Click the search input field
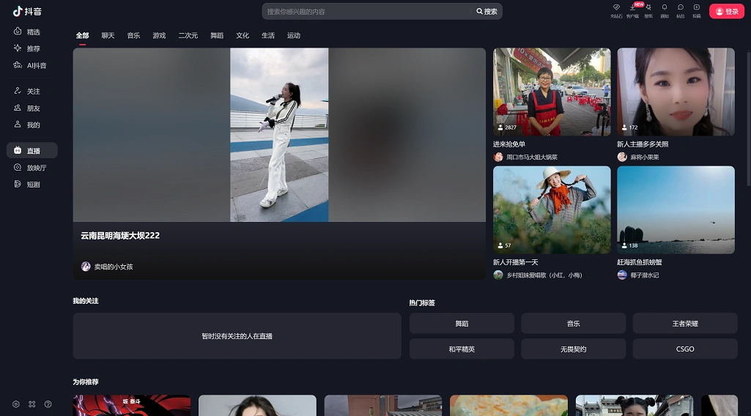This screenshot has height=416, width=751. point(366,12)
